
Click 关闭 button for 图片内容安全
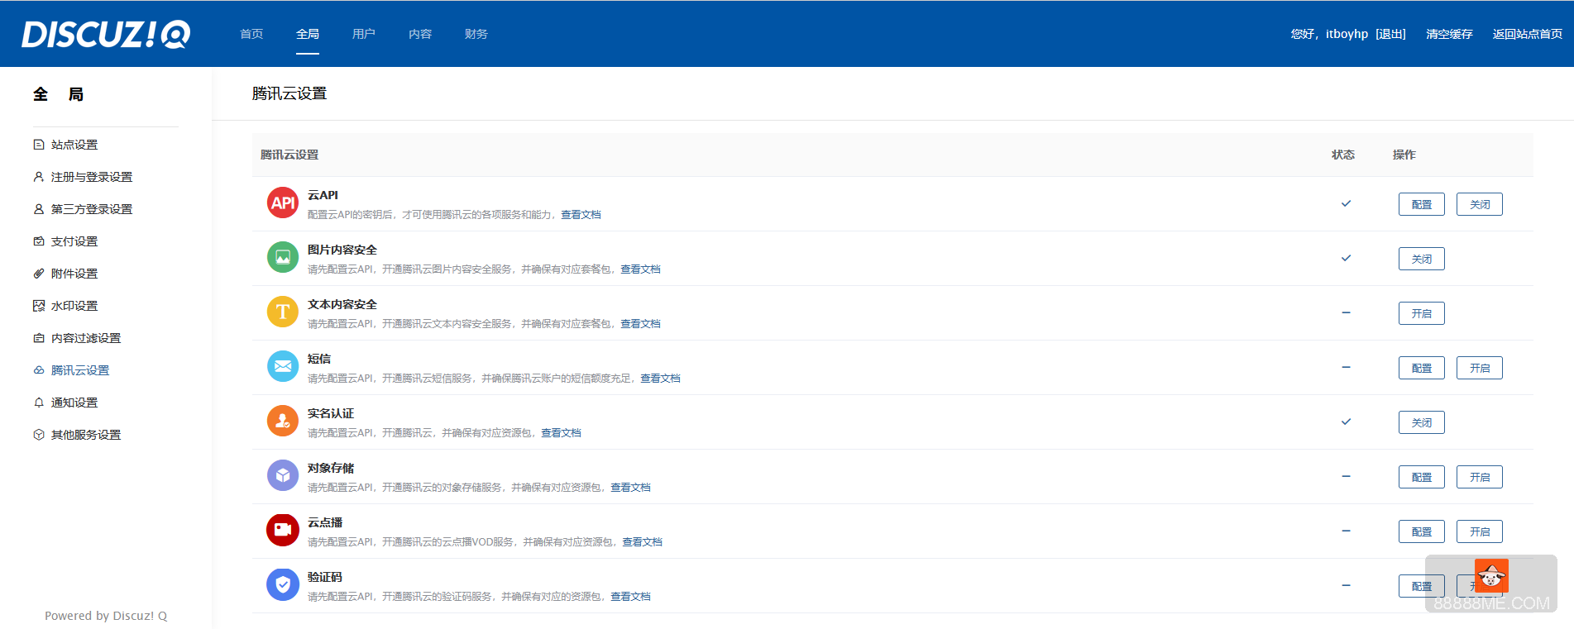point(1422,259)
